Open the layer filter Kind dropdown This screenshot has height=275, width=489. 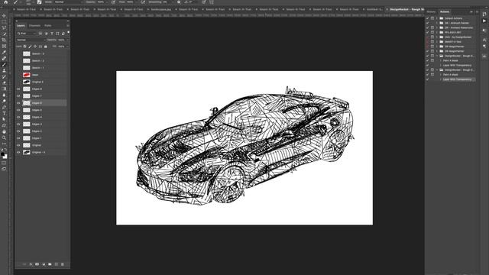(x=27, y=34)
